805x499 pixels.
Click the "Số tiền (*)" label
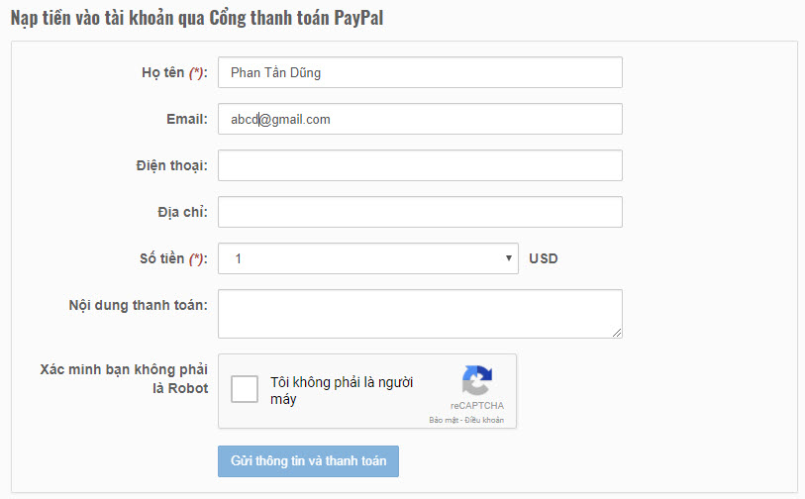coord(173,258)
